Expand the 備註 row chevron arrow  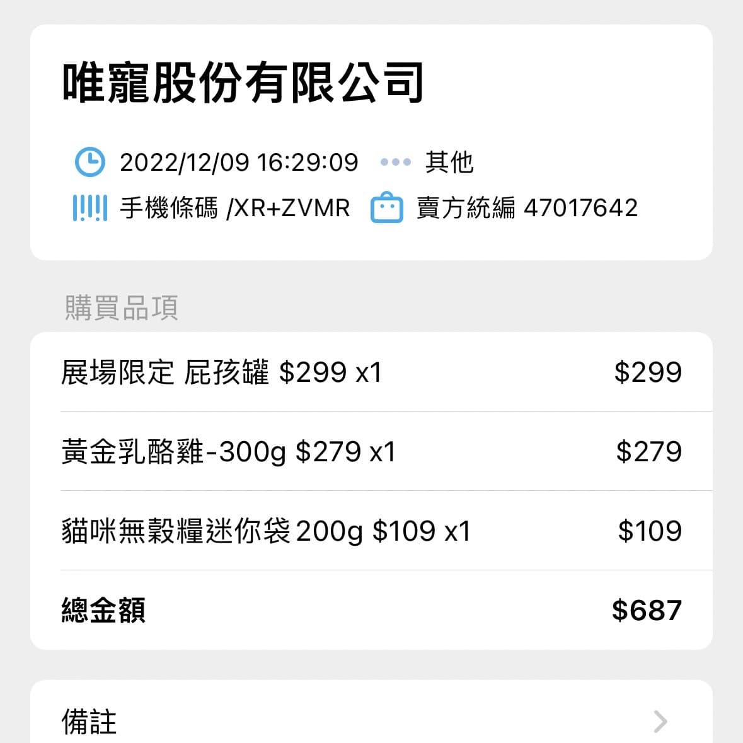pos(660,722)
